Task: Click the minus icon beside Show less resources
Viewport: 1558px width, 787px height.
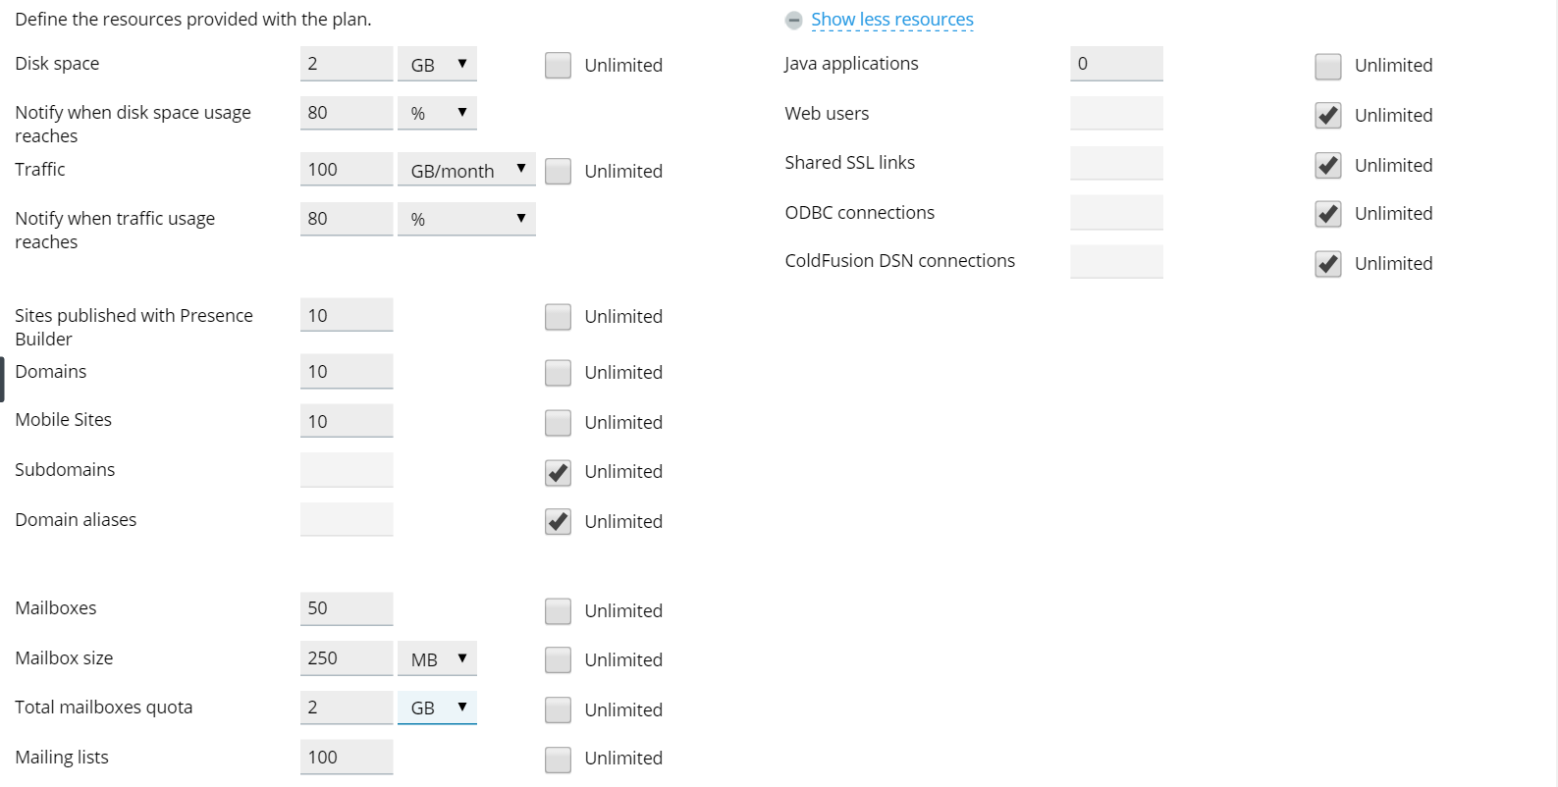Action: click(793, 21)
